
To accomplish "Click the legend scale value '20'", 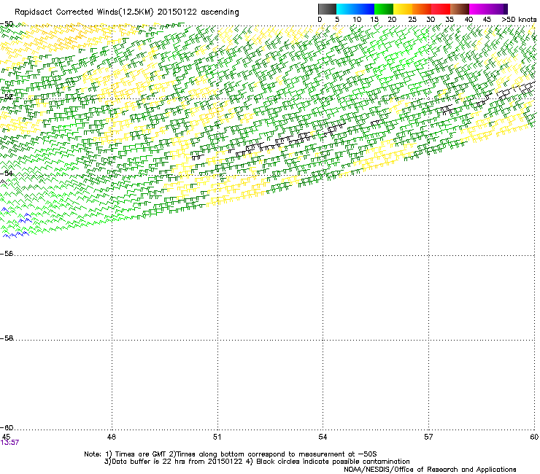I will pyautogui.click(x=392, y=20).
